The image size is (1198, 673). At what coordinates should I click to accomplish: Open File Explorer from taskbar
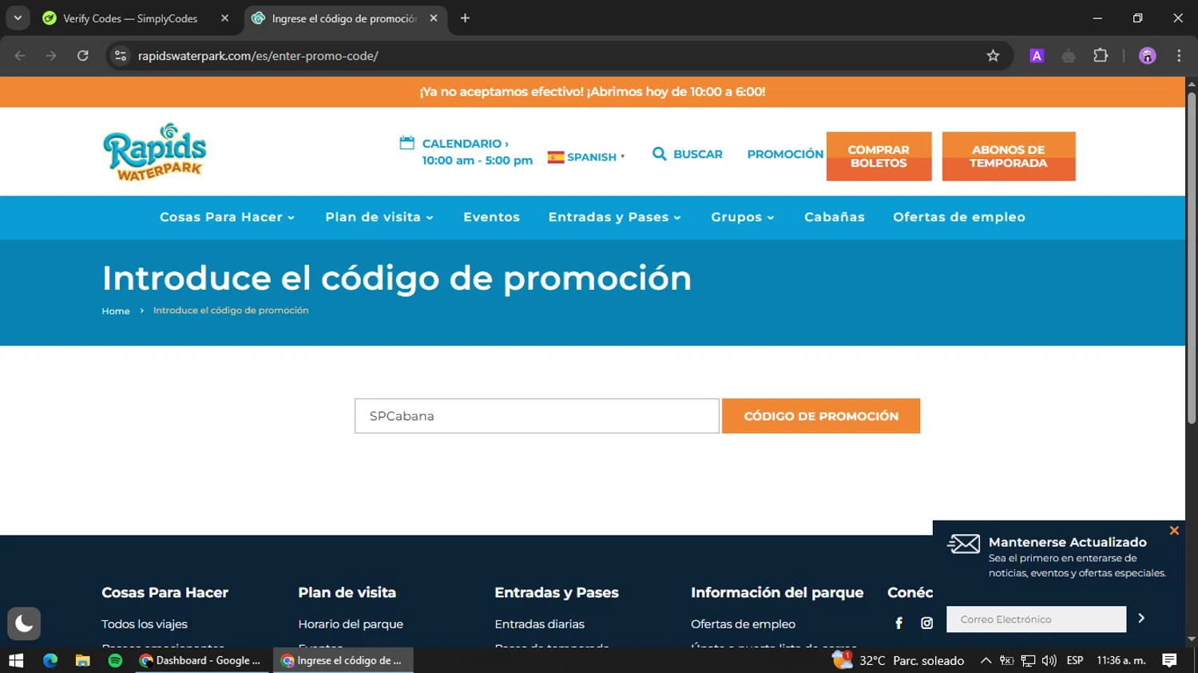[x=82, y=660]
